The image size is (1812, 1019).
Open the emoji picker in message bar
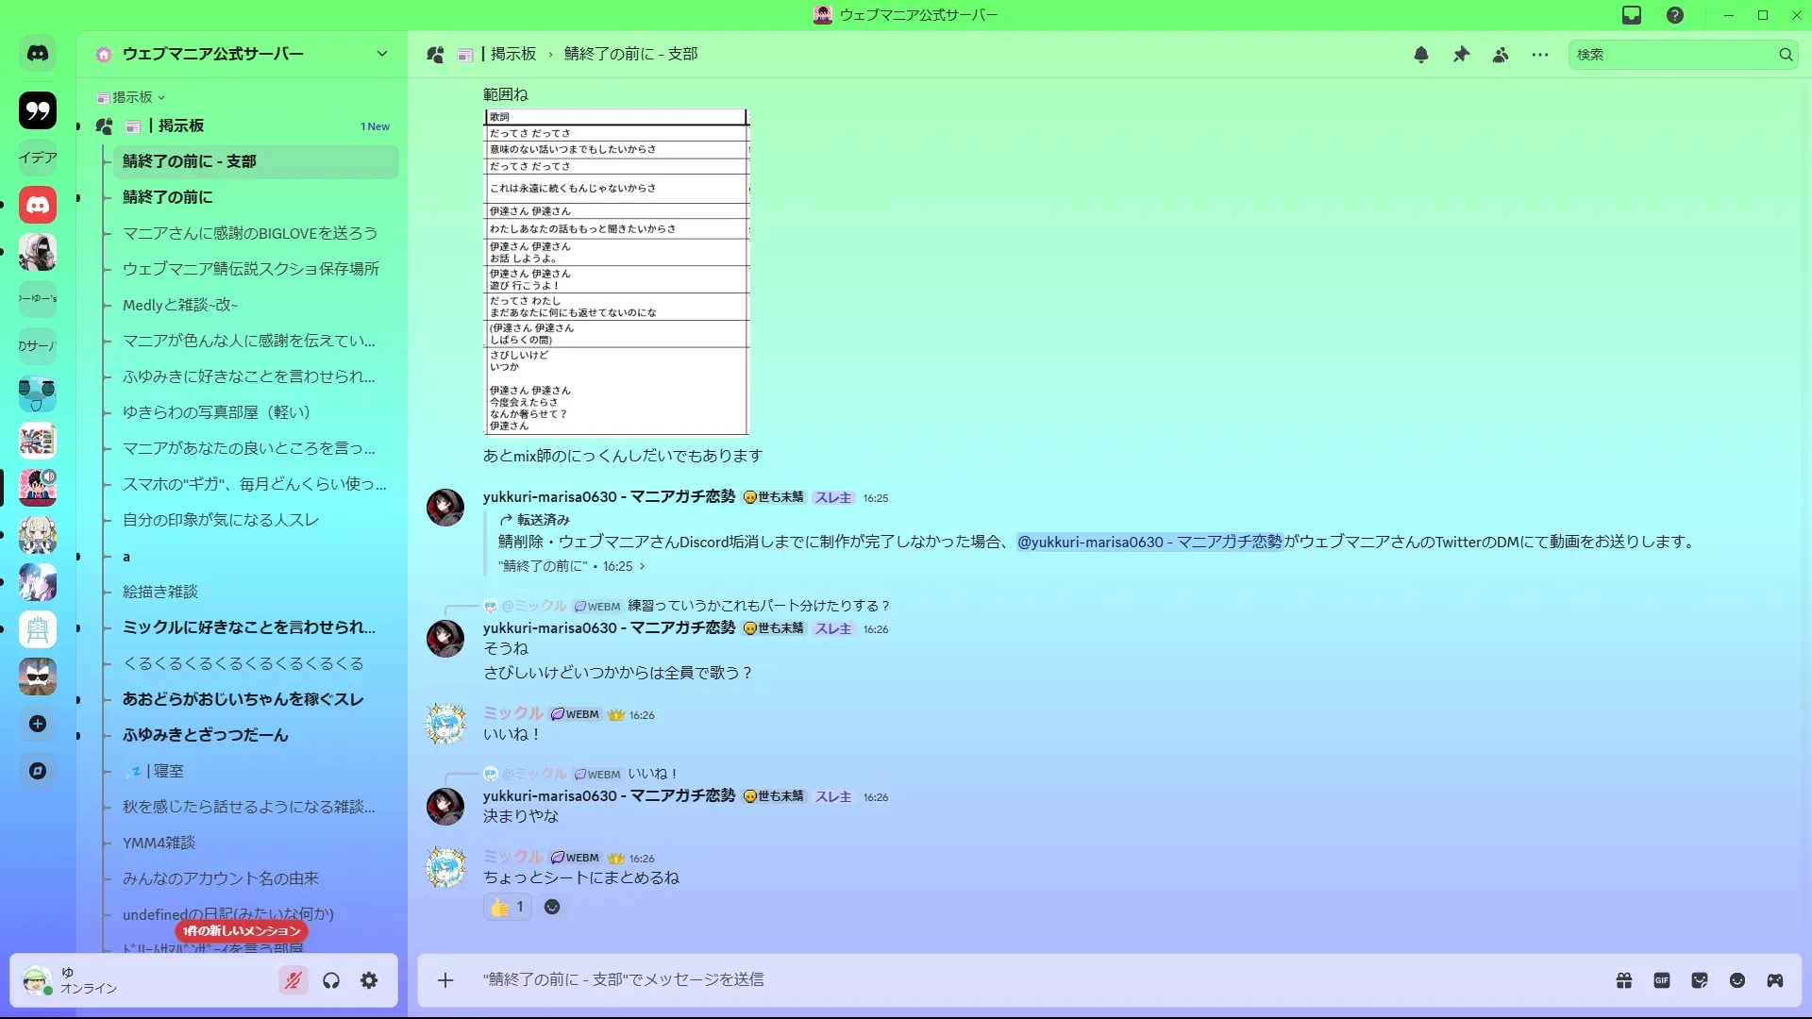[x=1737, y=980]
